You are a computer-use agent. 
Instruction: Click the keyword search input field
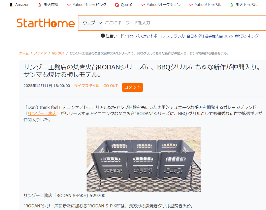tap(185, 23)
